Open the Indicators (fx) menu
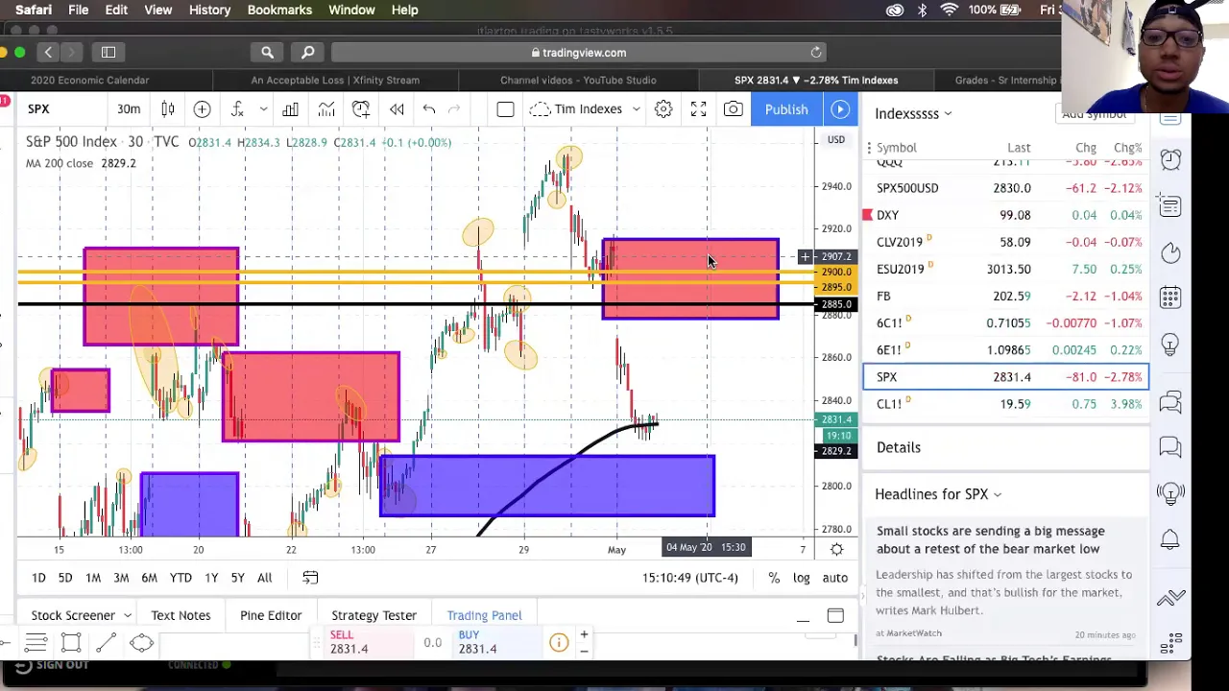 point(237,109)
